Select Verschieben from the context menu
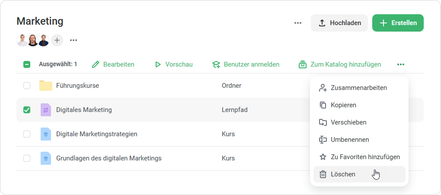 click(348, 122)
